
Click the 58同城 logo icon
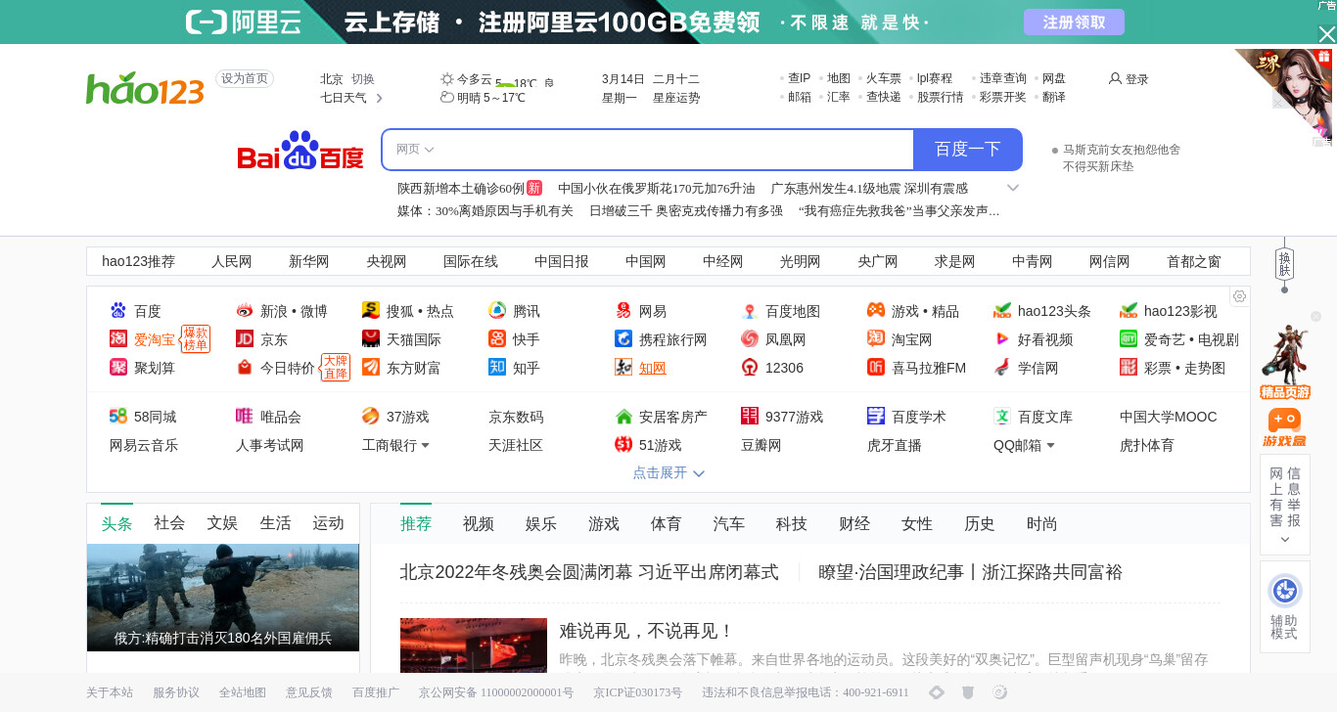tap(118, 417)
